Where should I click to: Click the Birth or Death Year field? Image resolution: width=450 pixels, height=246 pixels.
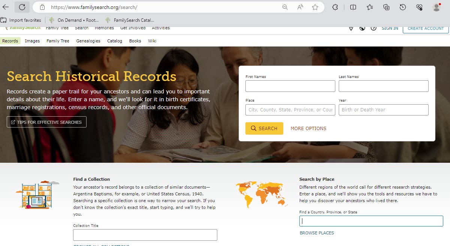pos(384,110)
